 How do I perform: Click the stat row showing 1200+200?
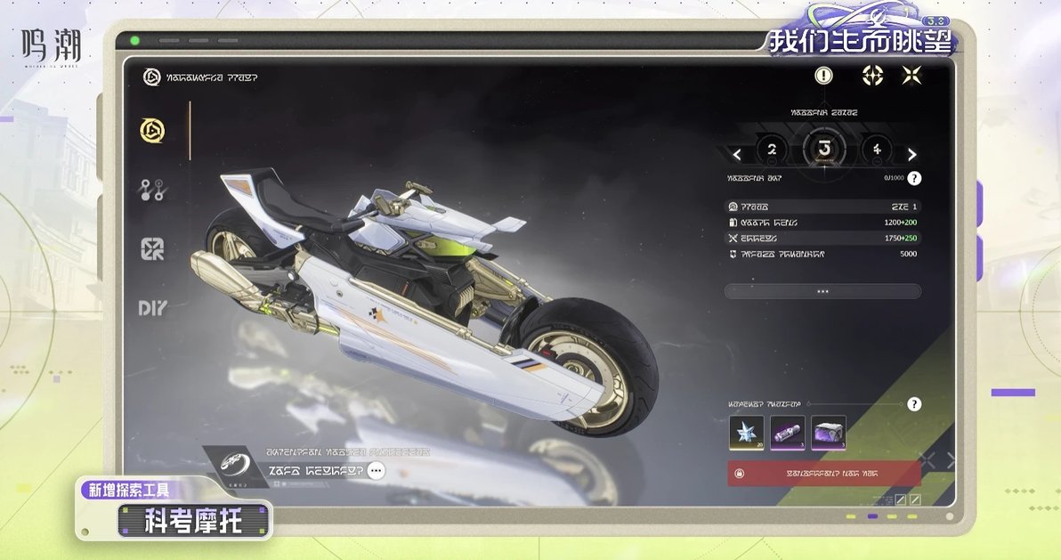pos(822,222)
